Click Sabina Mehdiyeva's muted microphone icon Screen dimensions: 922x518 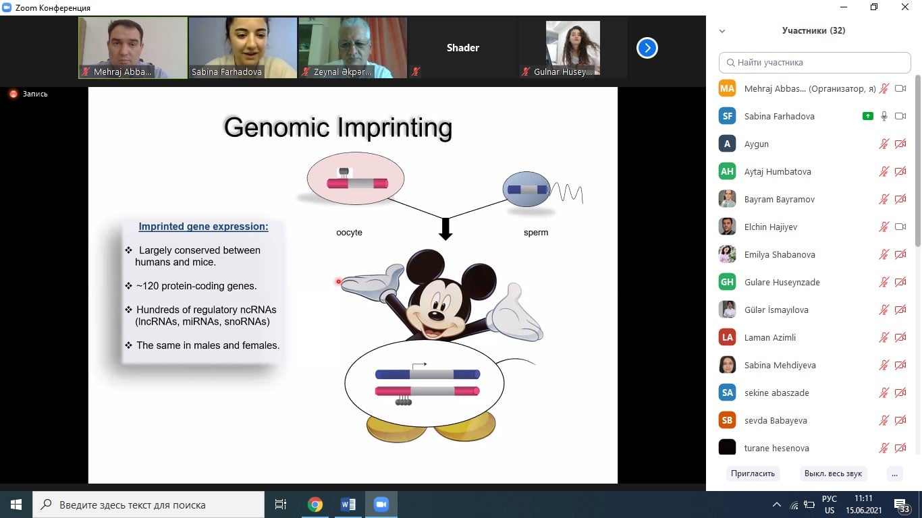tap(884, 365)
